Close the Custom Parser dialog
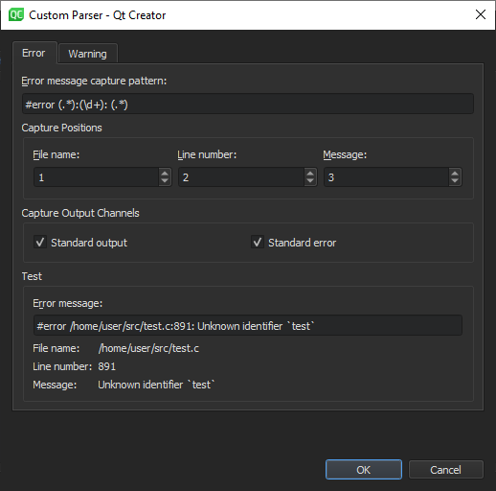 481,14
